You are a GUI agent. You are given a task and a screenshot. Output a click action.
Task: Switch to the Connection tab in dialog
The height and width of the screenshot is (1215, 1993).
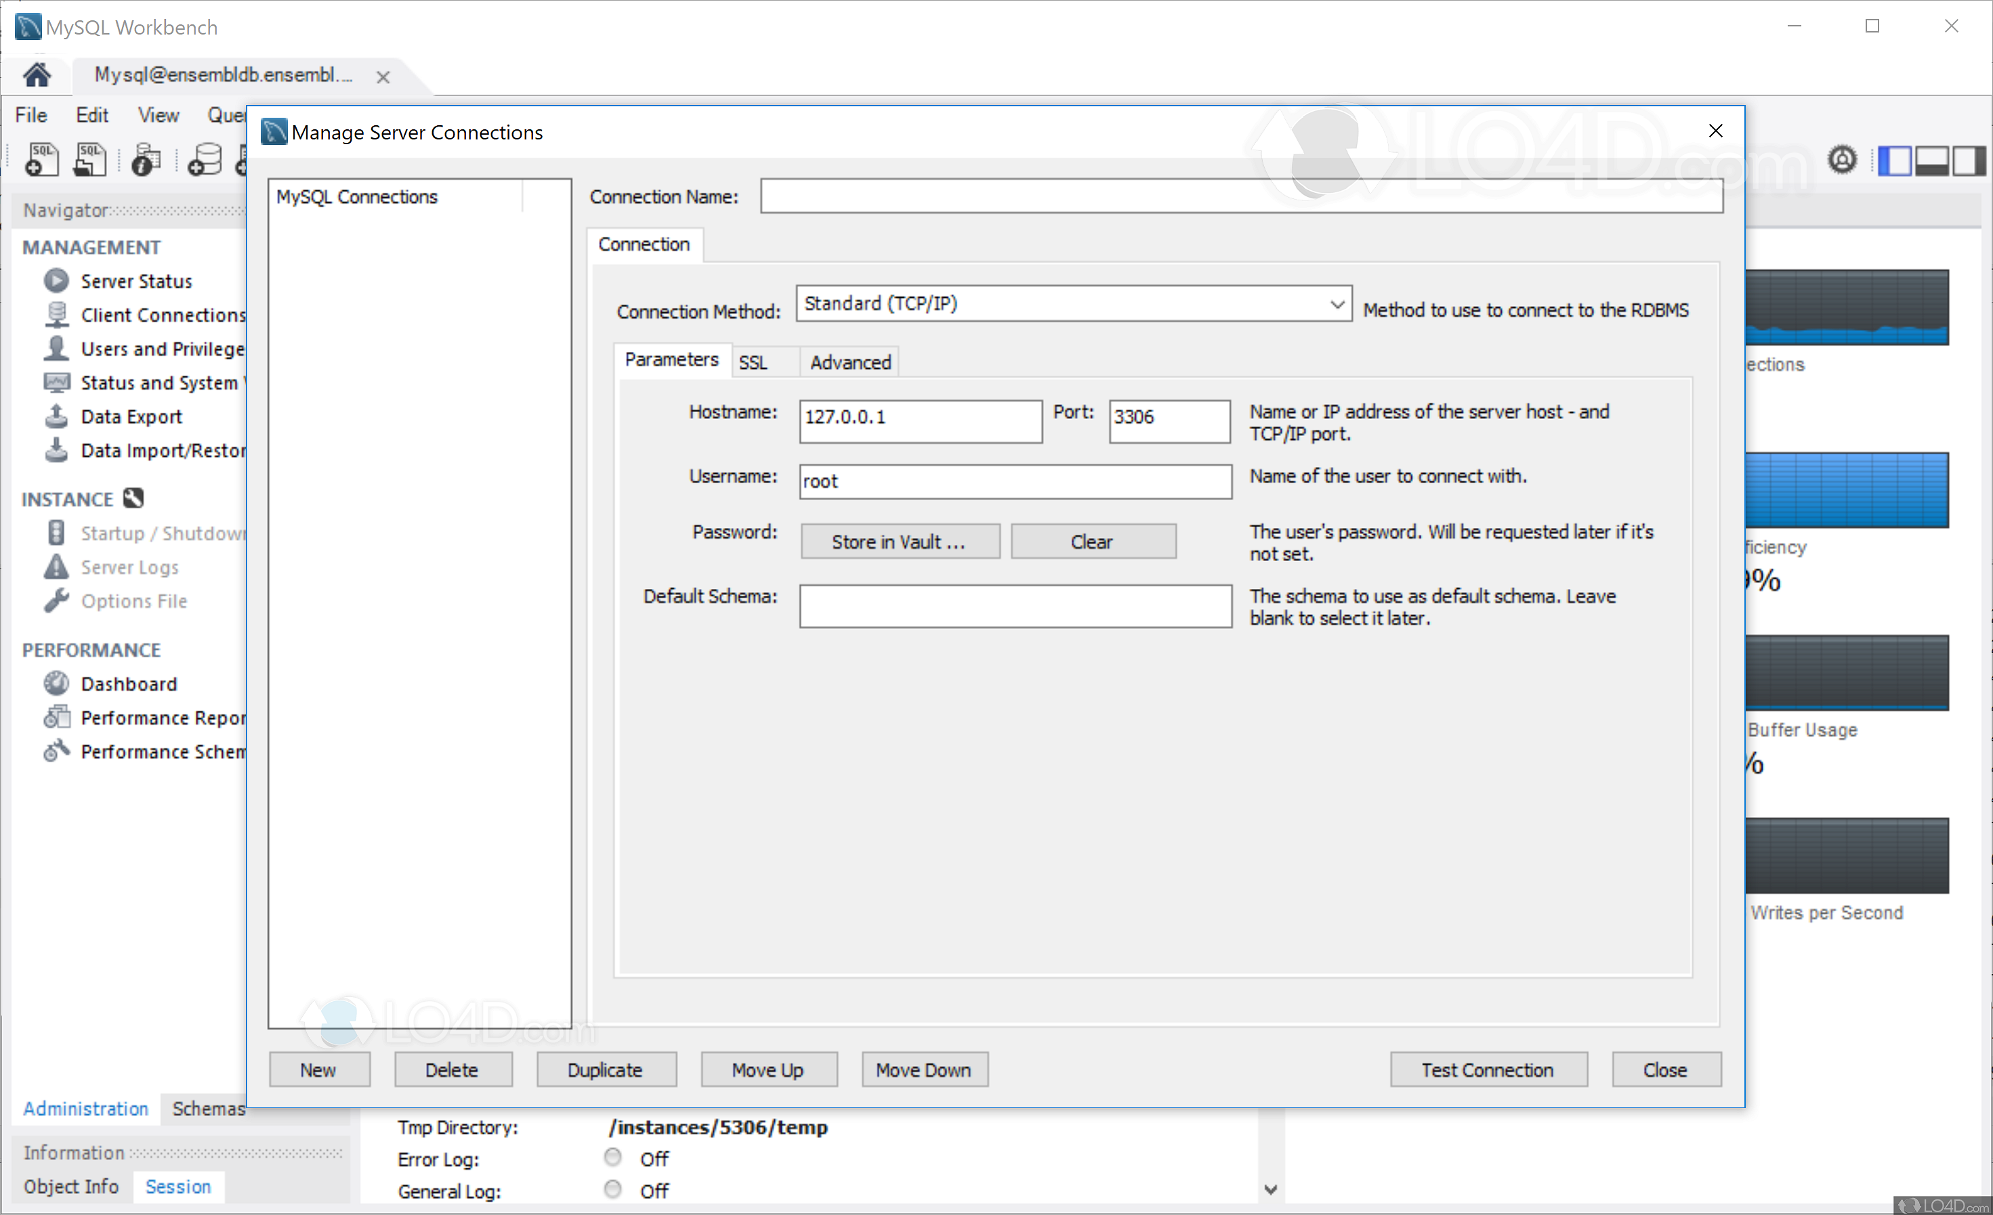[x=644, y=244]
